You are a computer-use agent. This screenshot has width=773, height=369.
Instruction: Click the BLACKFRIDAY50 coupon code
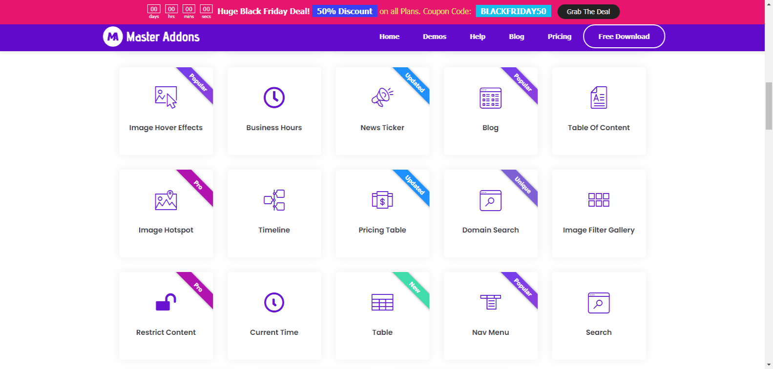513,11
